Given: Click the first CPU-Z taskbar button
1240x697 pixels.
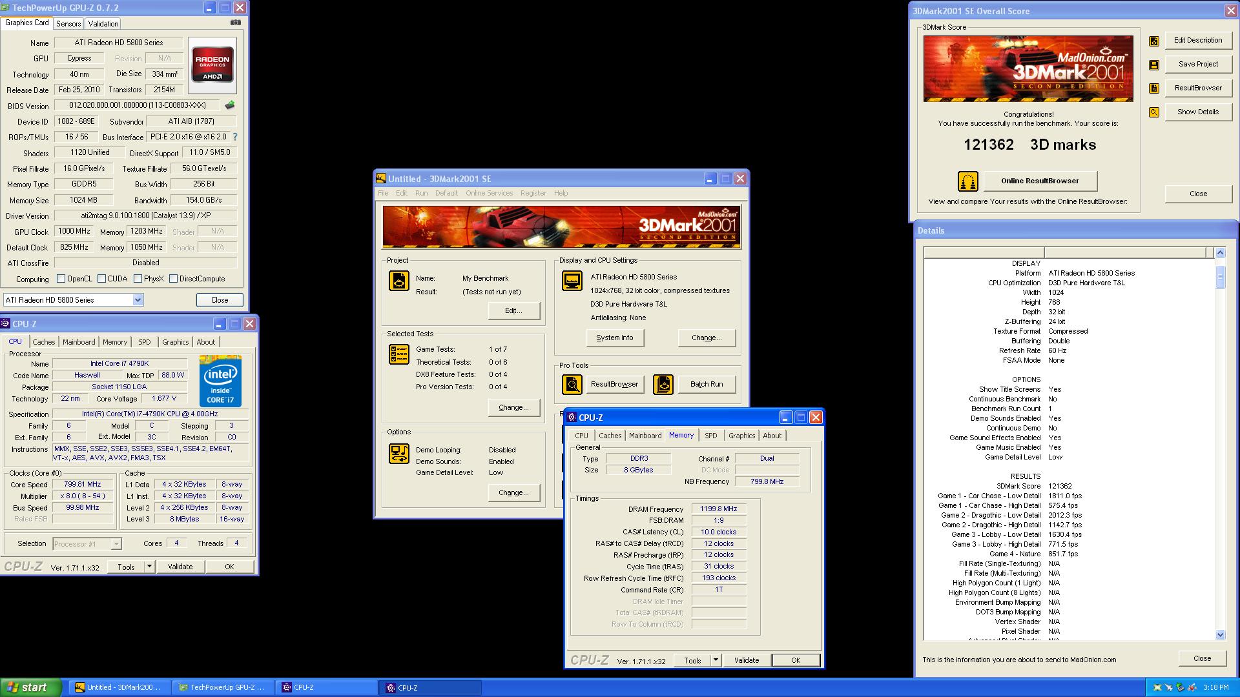Looking at the screenshot, I should 327,688.
